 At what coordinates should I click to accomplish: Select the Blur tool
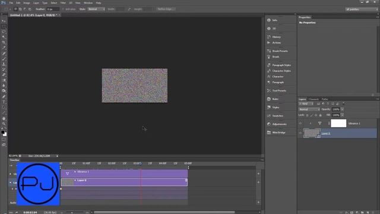[x=4, y=86]
